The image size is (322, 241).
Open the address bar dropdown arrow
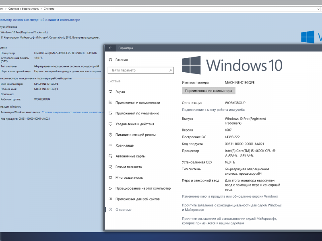[318, 9]
